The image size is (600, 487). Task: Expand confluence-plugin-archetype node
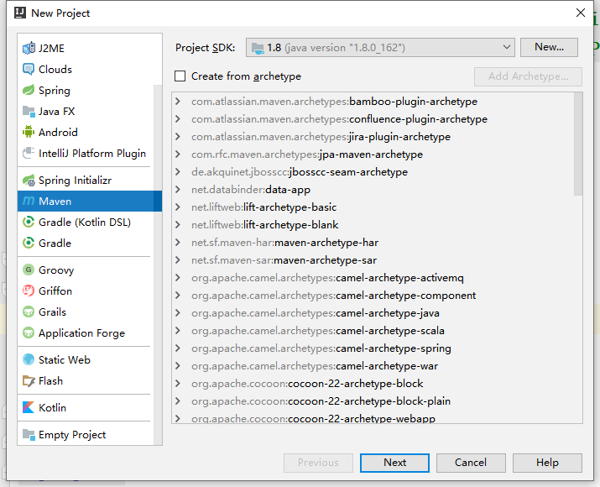click(x=178, y=119)
